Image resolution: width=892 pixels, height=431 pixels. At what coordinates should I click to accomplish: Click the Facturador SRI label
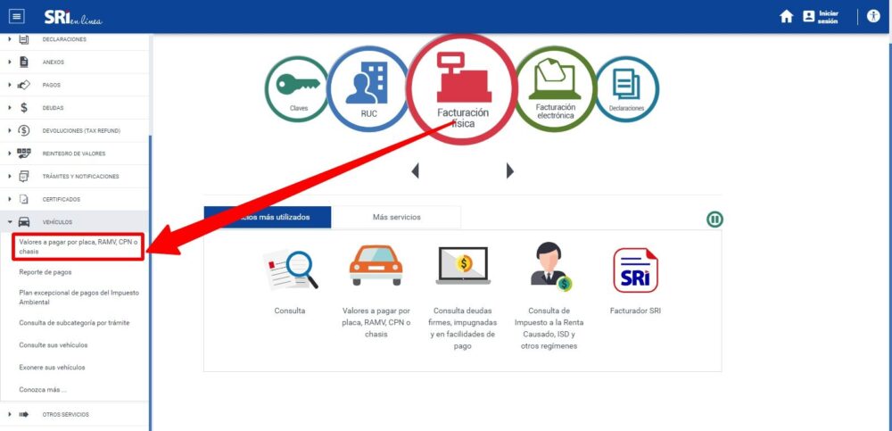click(x=635, y=311)
